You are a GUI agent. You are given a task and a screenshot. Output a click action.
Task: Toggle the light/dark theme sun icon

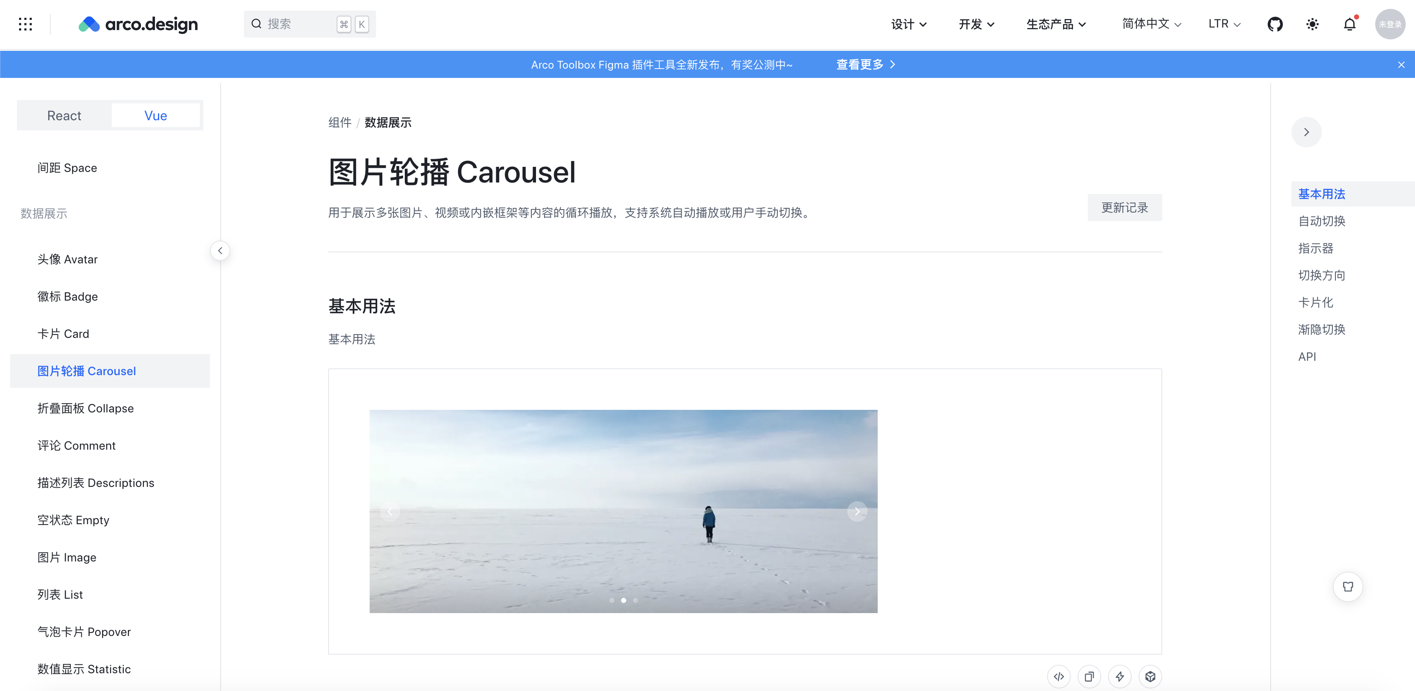tap(1312, 24)
